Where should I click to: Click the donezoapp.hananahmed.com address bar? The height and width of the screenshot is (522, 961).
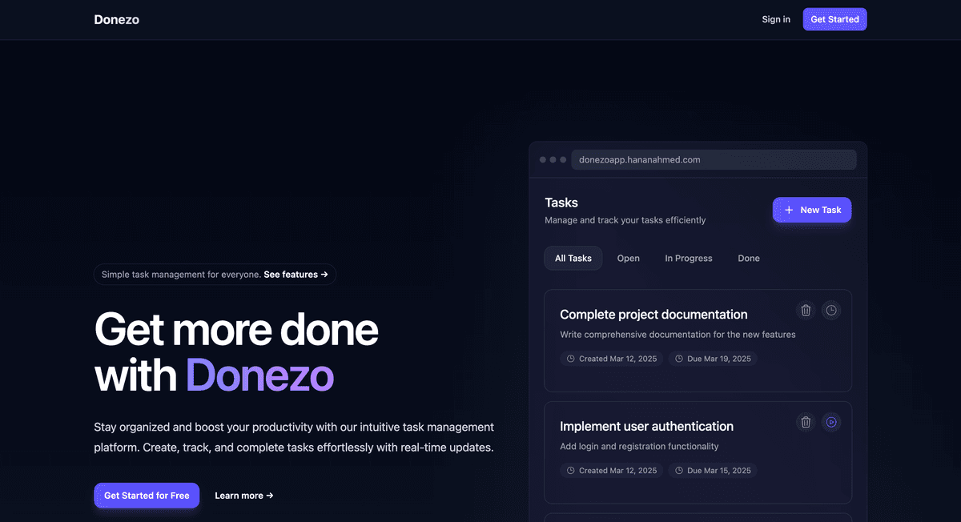click(713, 159)
